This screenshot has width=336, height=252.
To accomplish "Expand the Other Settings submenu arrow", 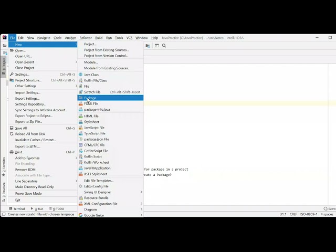I will (76, 86).
